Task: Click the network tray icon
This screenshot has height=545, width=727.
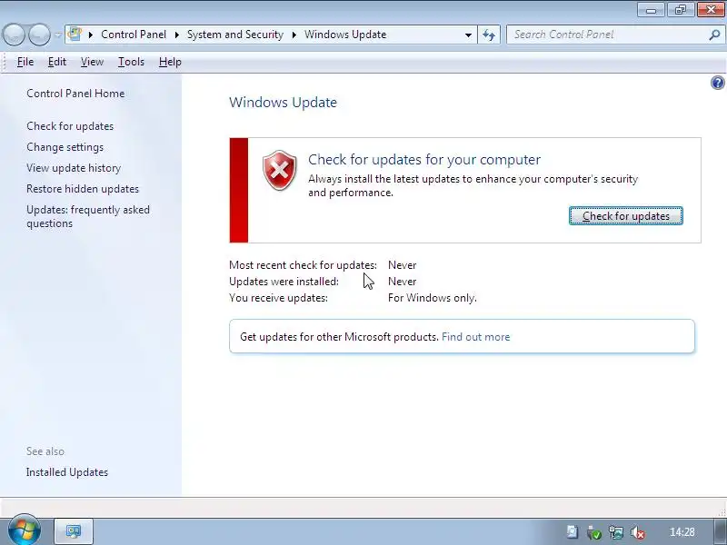Action: (x=616, y=532)
